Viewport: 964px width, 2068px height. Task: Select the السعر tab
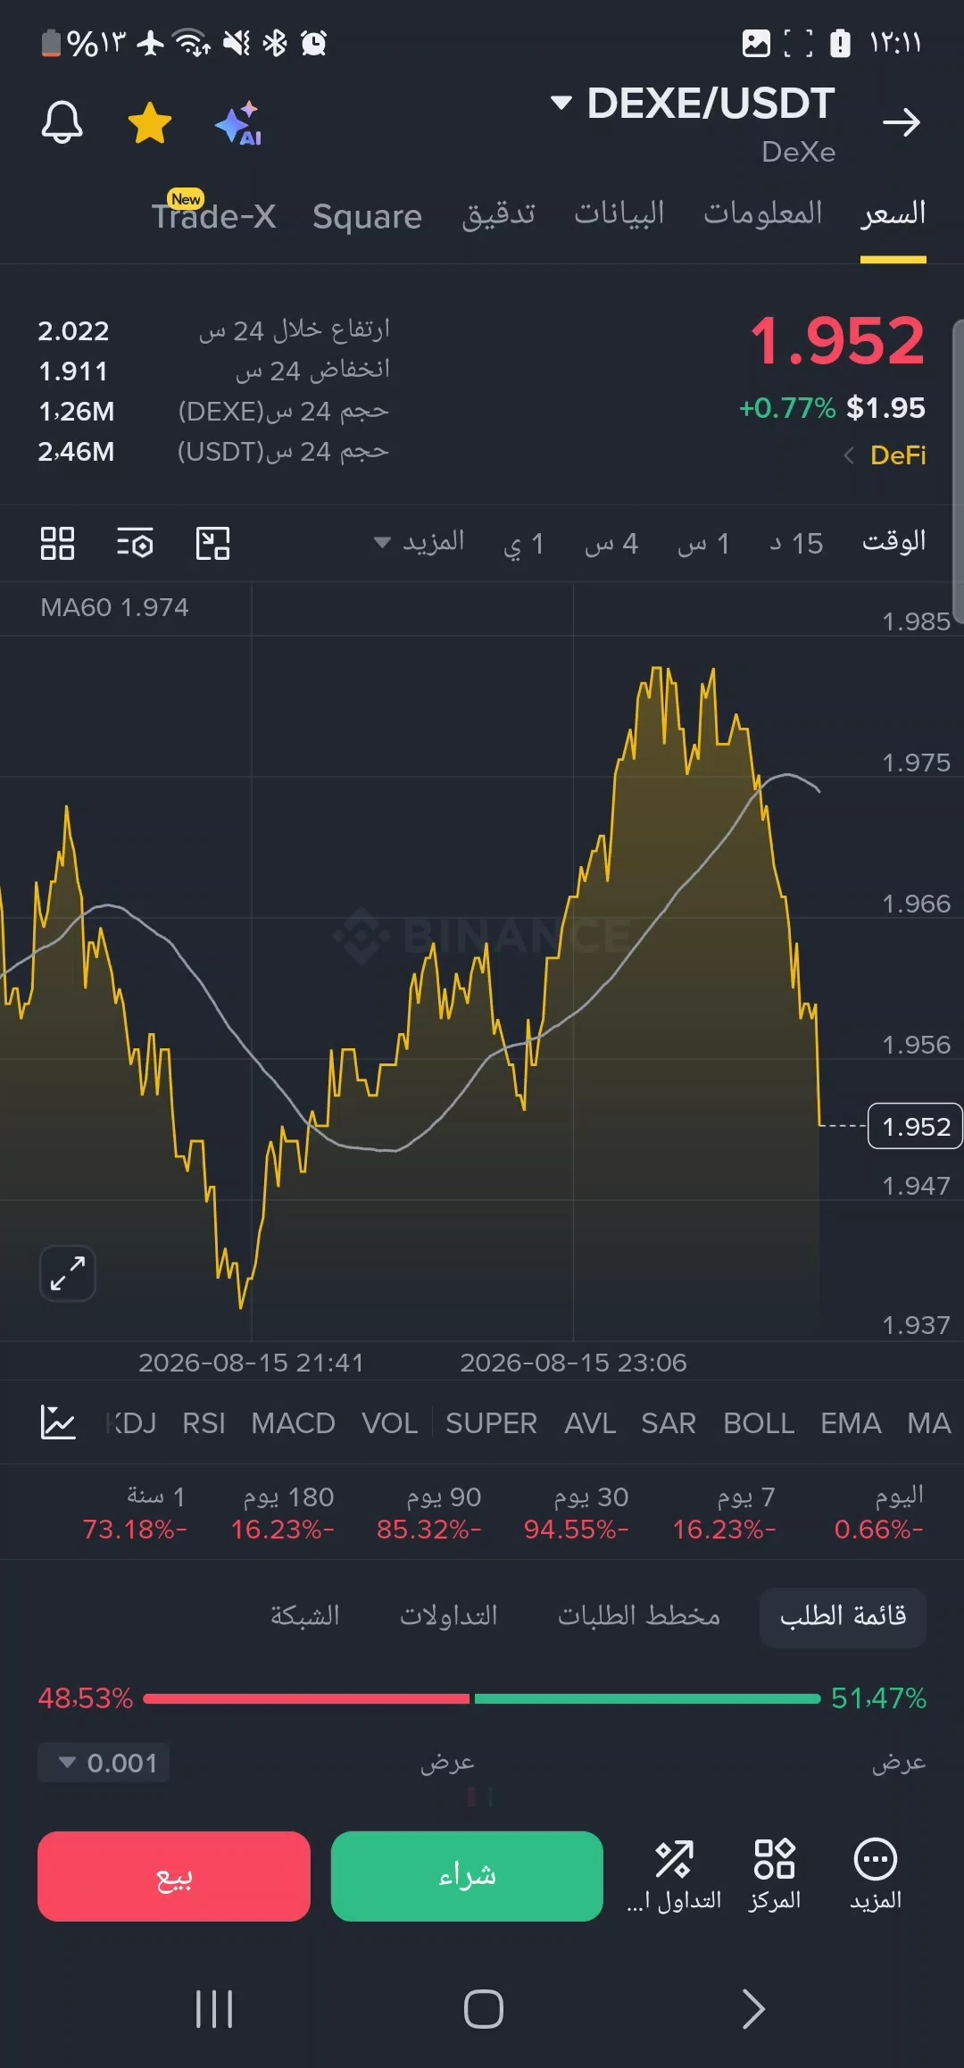point(893,214)
